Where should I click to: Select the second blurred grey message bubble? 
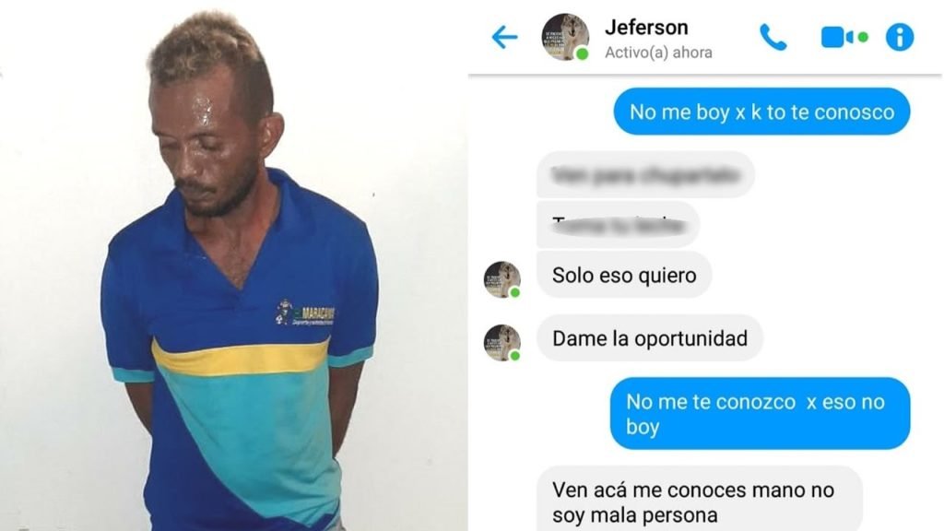click(x=618, y=225)
